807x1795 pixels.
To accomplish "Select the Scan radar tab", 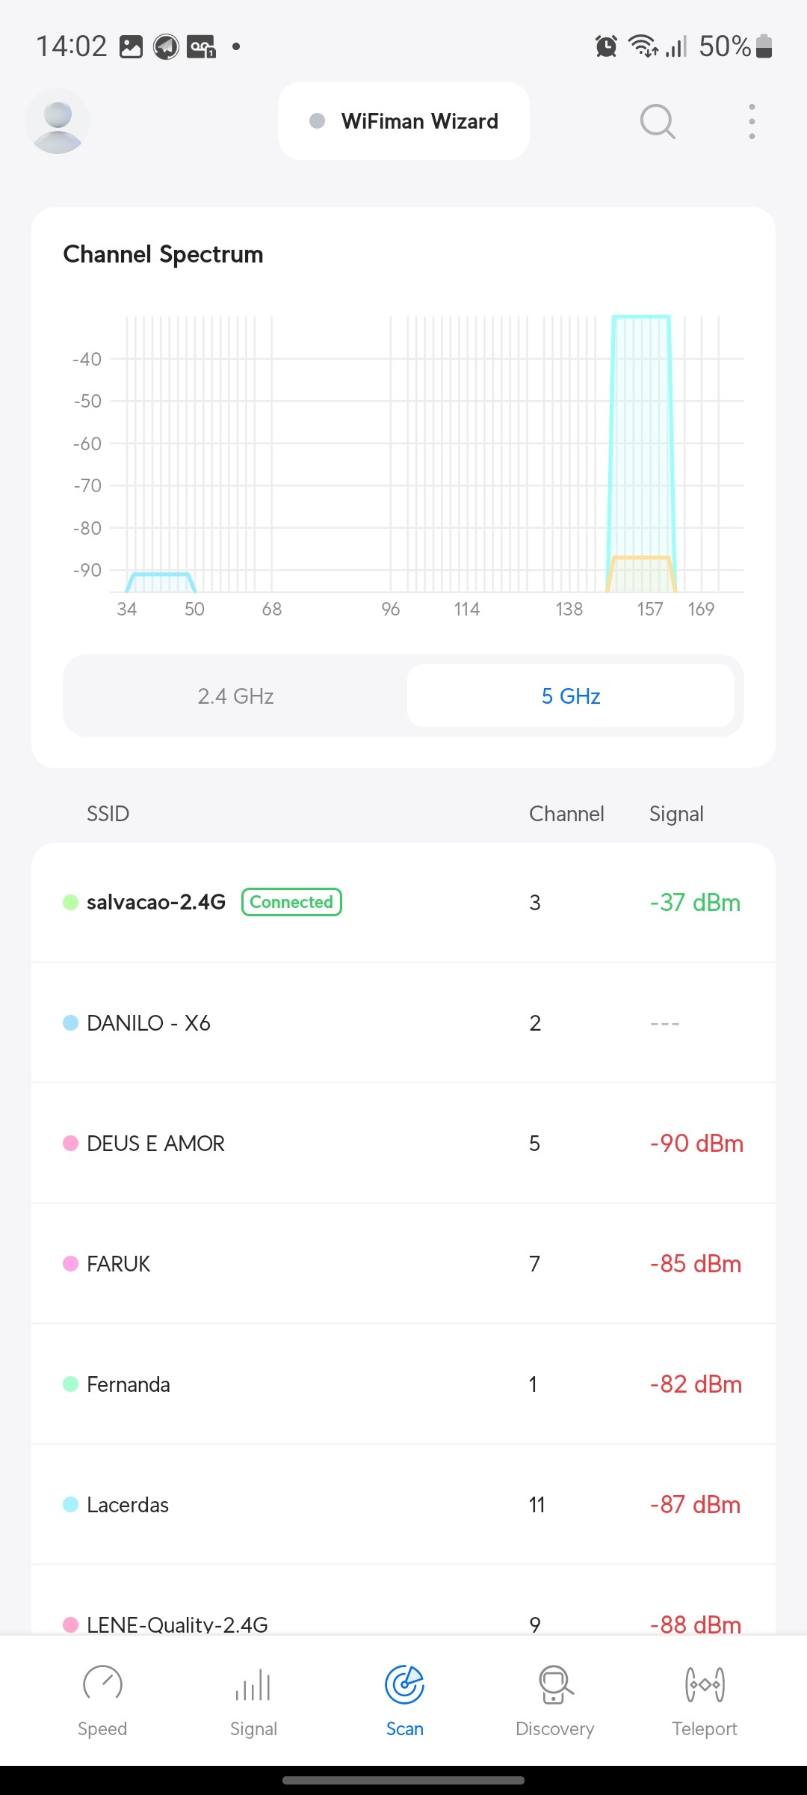I will [404, 1699].
